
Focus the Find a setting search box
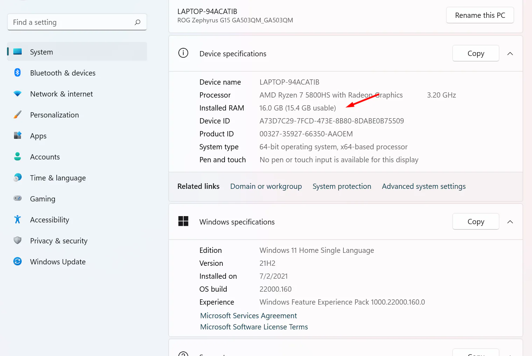click(77, 22)
